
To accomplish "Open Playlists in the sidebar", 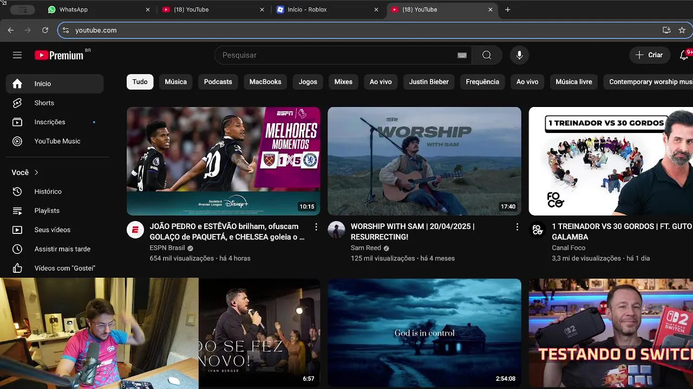I will click(55, 211).
